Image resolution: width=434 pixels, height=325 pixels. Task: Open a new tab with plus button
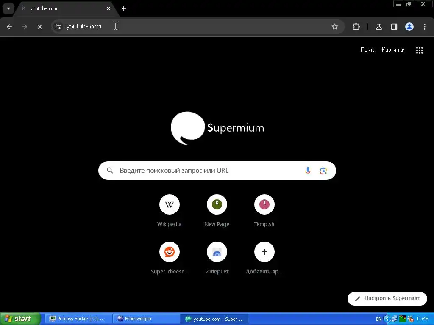pyautogui.click(x=124, y=8)
